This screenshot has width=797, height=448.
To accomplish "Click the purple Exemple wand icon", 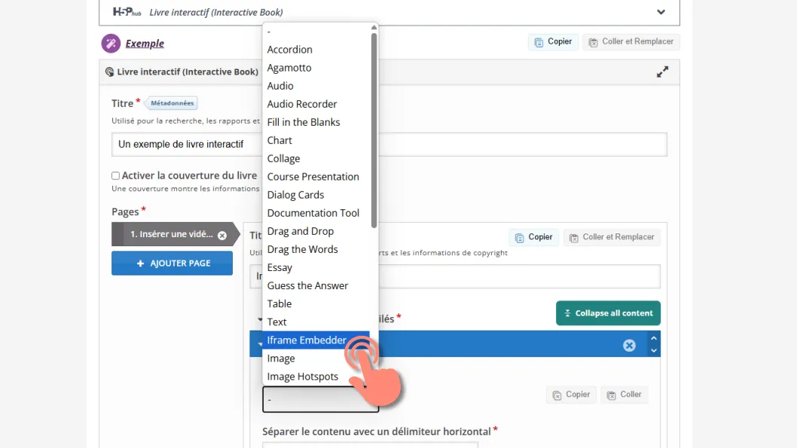I will pyautogui.click(x=111, y=44).
